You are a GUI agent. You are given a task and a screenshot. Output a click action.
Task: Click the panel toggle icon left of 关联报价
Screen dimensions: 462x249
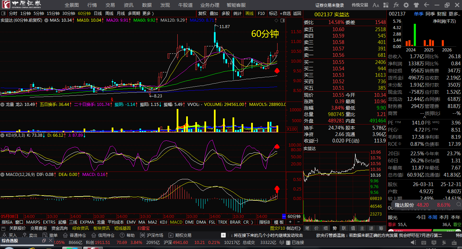point(4,228)
